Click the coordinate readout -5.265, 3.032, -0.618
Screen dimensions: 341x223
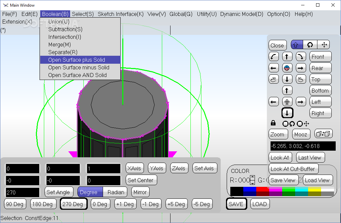point(303,146)
